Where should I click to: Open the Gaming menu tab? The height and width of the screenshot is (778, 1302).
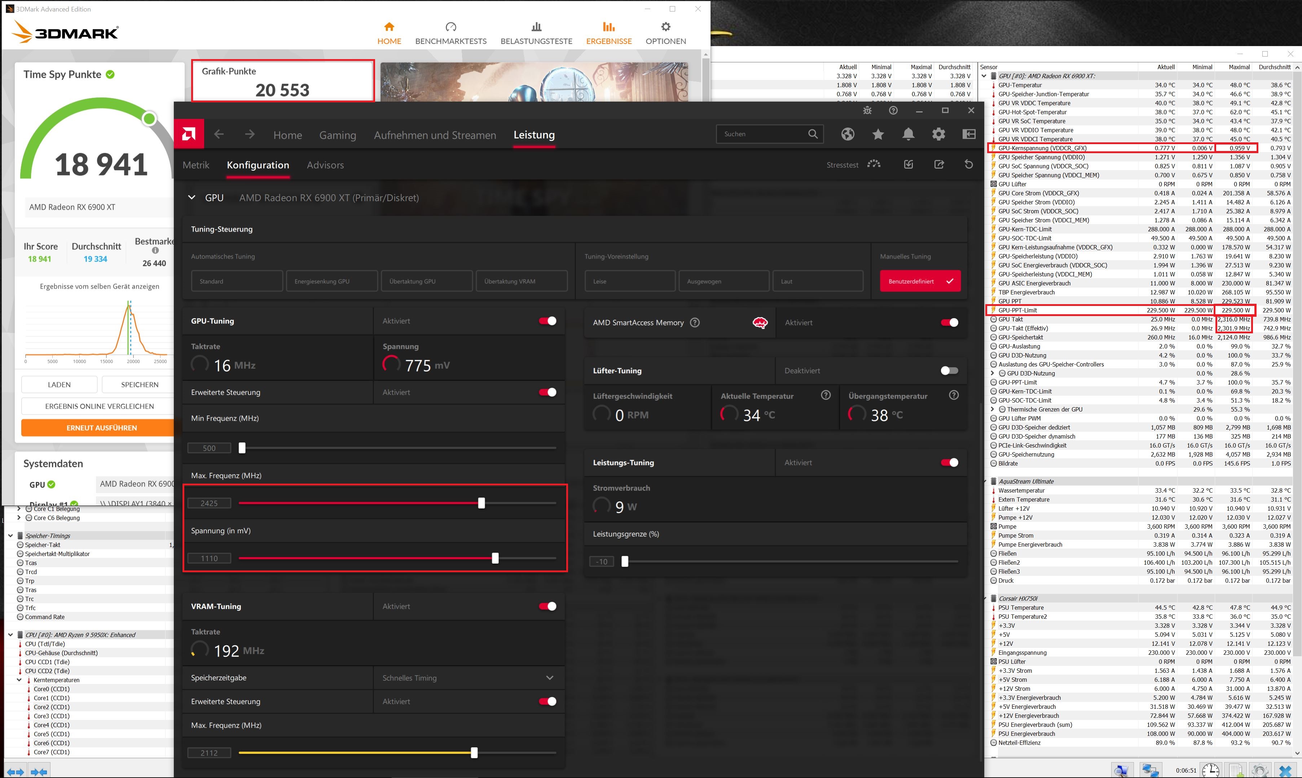click(337, 135)
